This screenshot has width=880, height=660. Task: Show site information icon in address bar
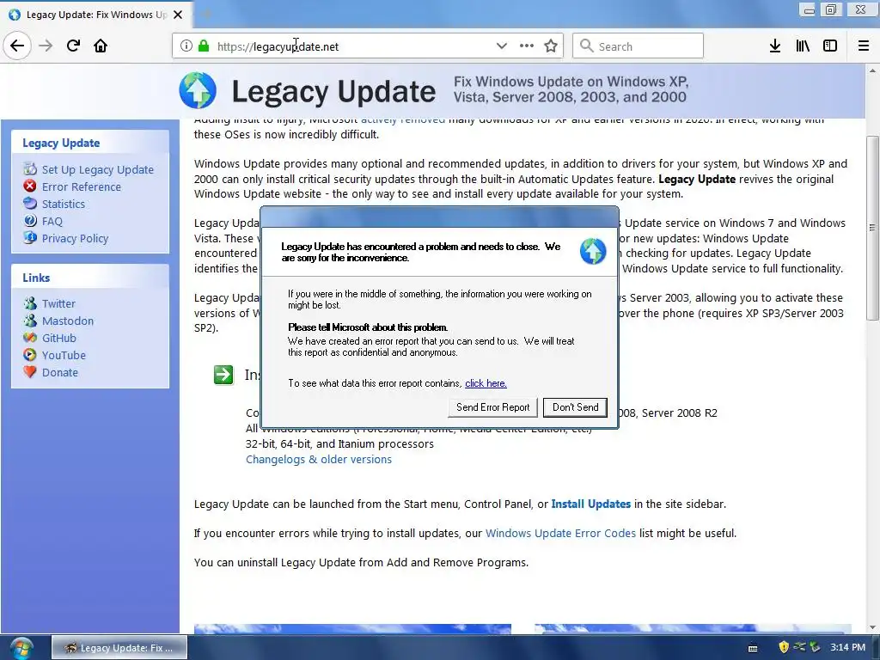pos(186,46)
